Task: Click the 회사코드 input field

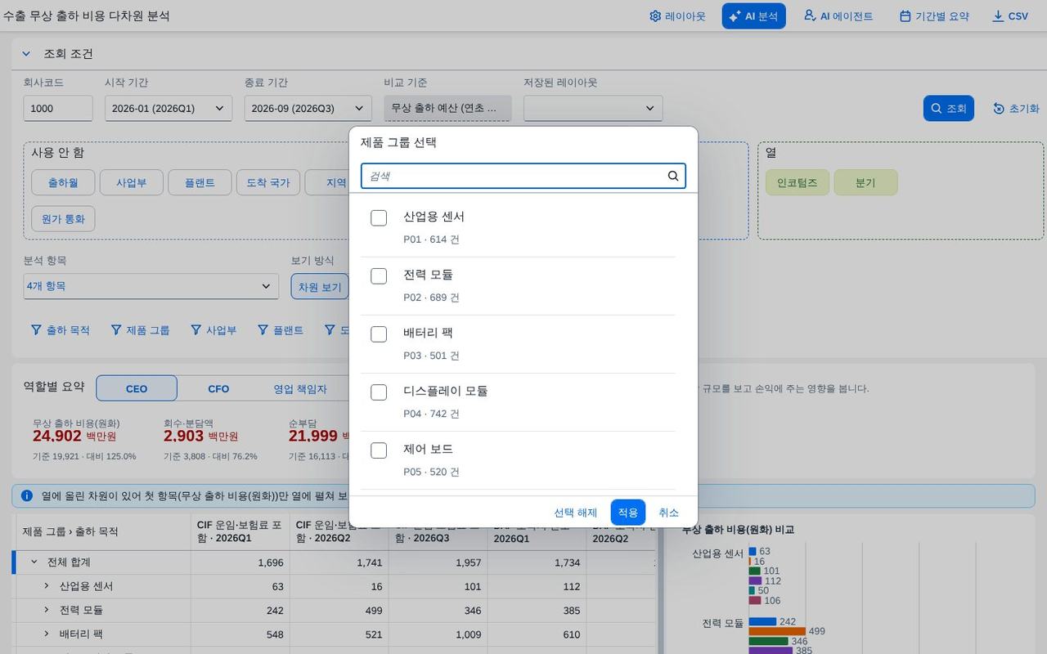Action: click(58, 108)
